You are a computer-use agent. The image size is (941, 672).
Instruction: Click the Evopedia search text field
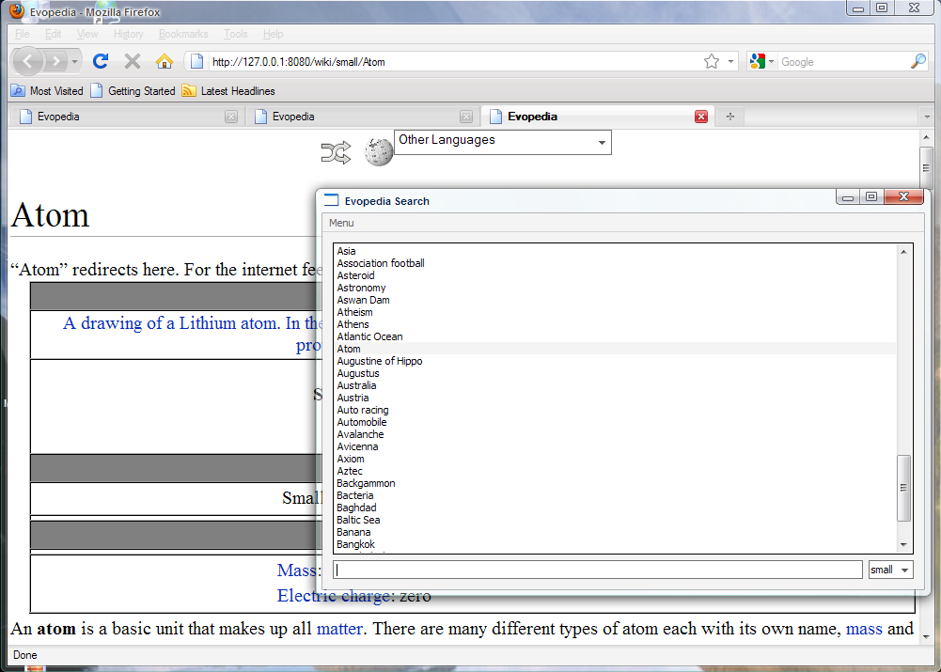(598, 570)
